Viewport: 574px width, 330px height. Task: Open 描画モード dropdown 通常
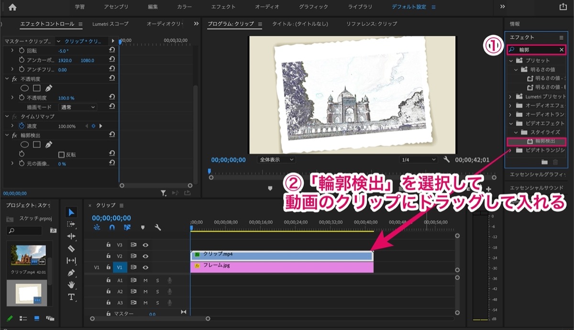(77, 107)
